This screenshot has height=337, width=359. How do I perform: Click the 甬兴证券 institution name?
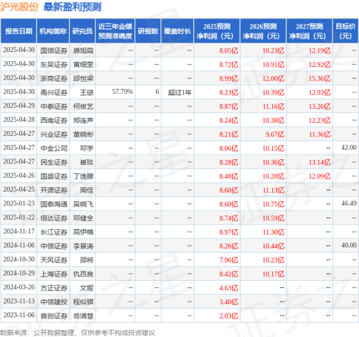pos(53,91)
